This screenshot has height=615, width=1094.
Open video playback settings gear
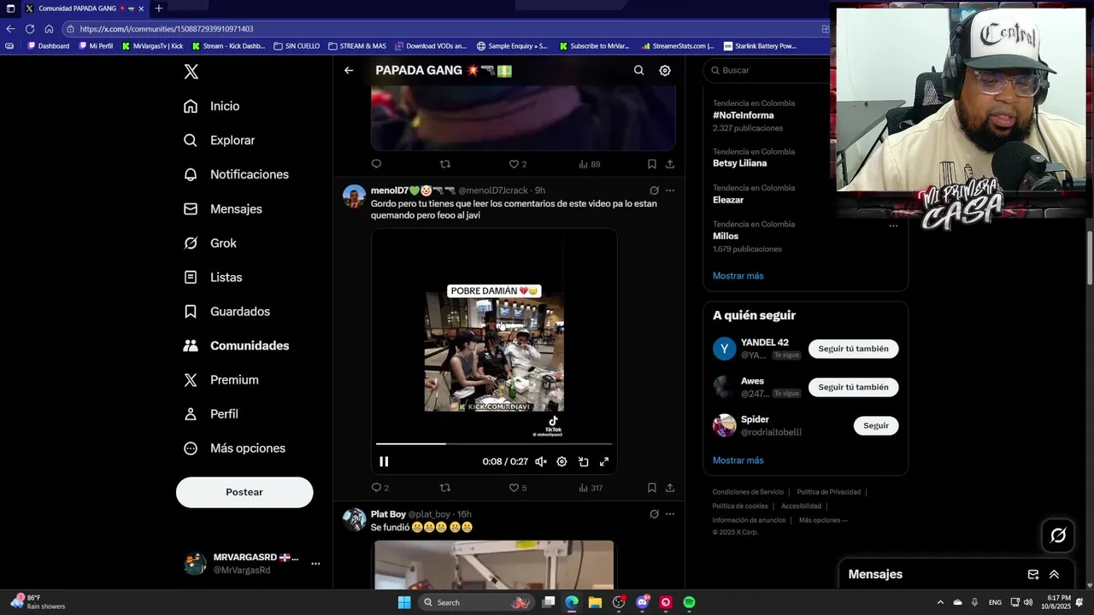point(562,461)
